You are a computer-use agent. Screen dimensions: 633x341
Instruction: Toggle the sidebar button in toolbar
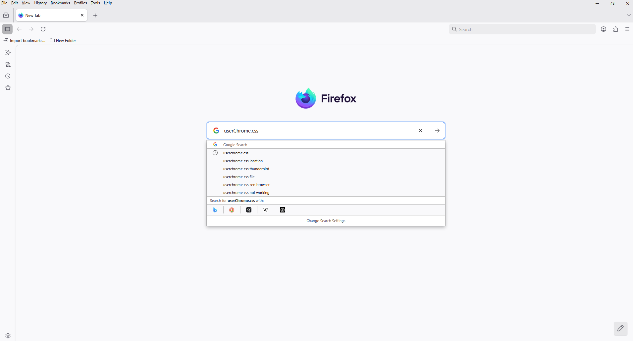point(7,29)
